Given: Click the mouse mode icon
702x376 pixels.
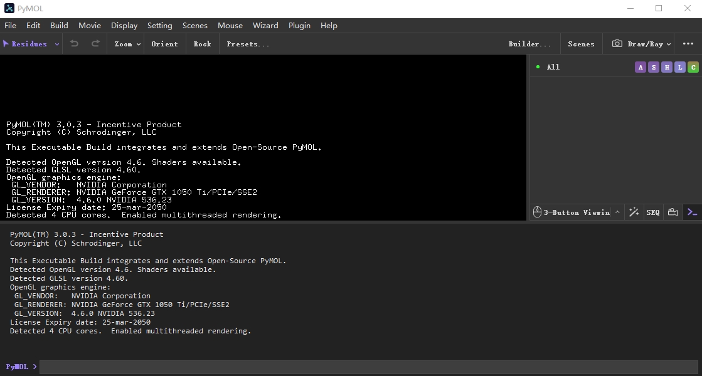Looking at the screenshot, I should 537,212.
